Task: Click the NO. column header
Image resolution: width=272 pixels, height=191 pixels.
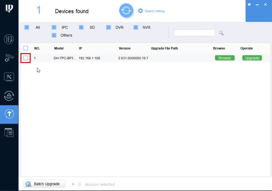Action: click(x=37, y=48)
